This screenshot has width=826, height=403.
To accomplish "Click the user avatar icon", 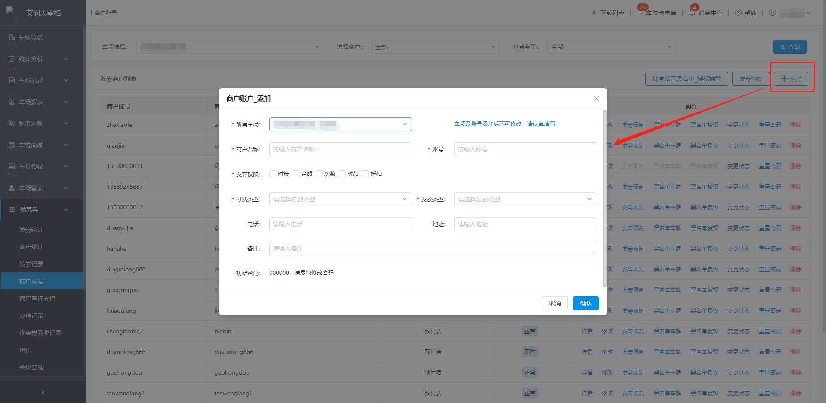I will pyautogui.click(x=772, y=12).
